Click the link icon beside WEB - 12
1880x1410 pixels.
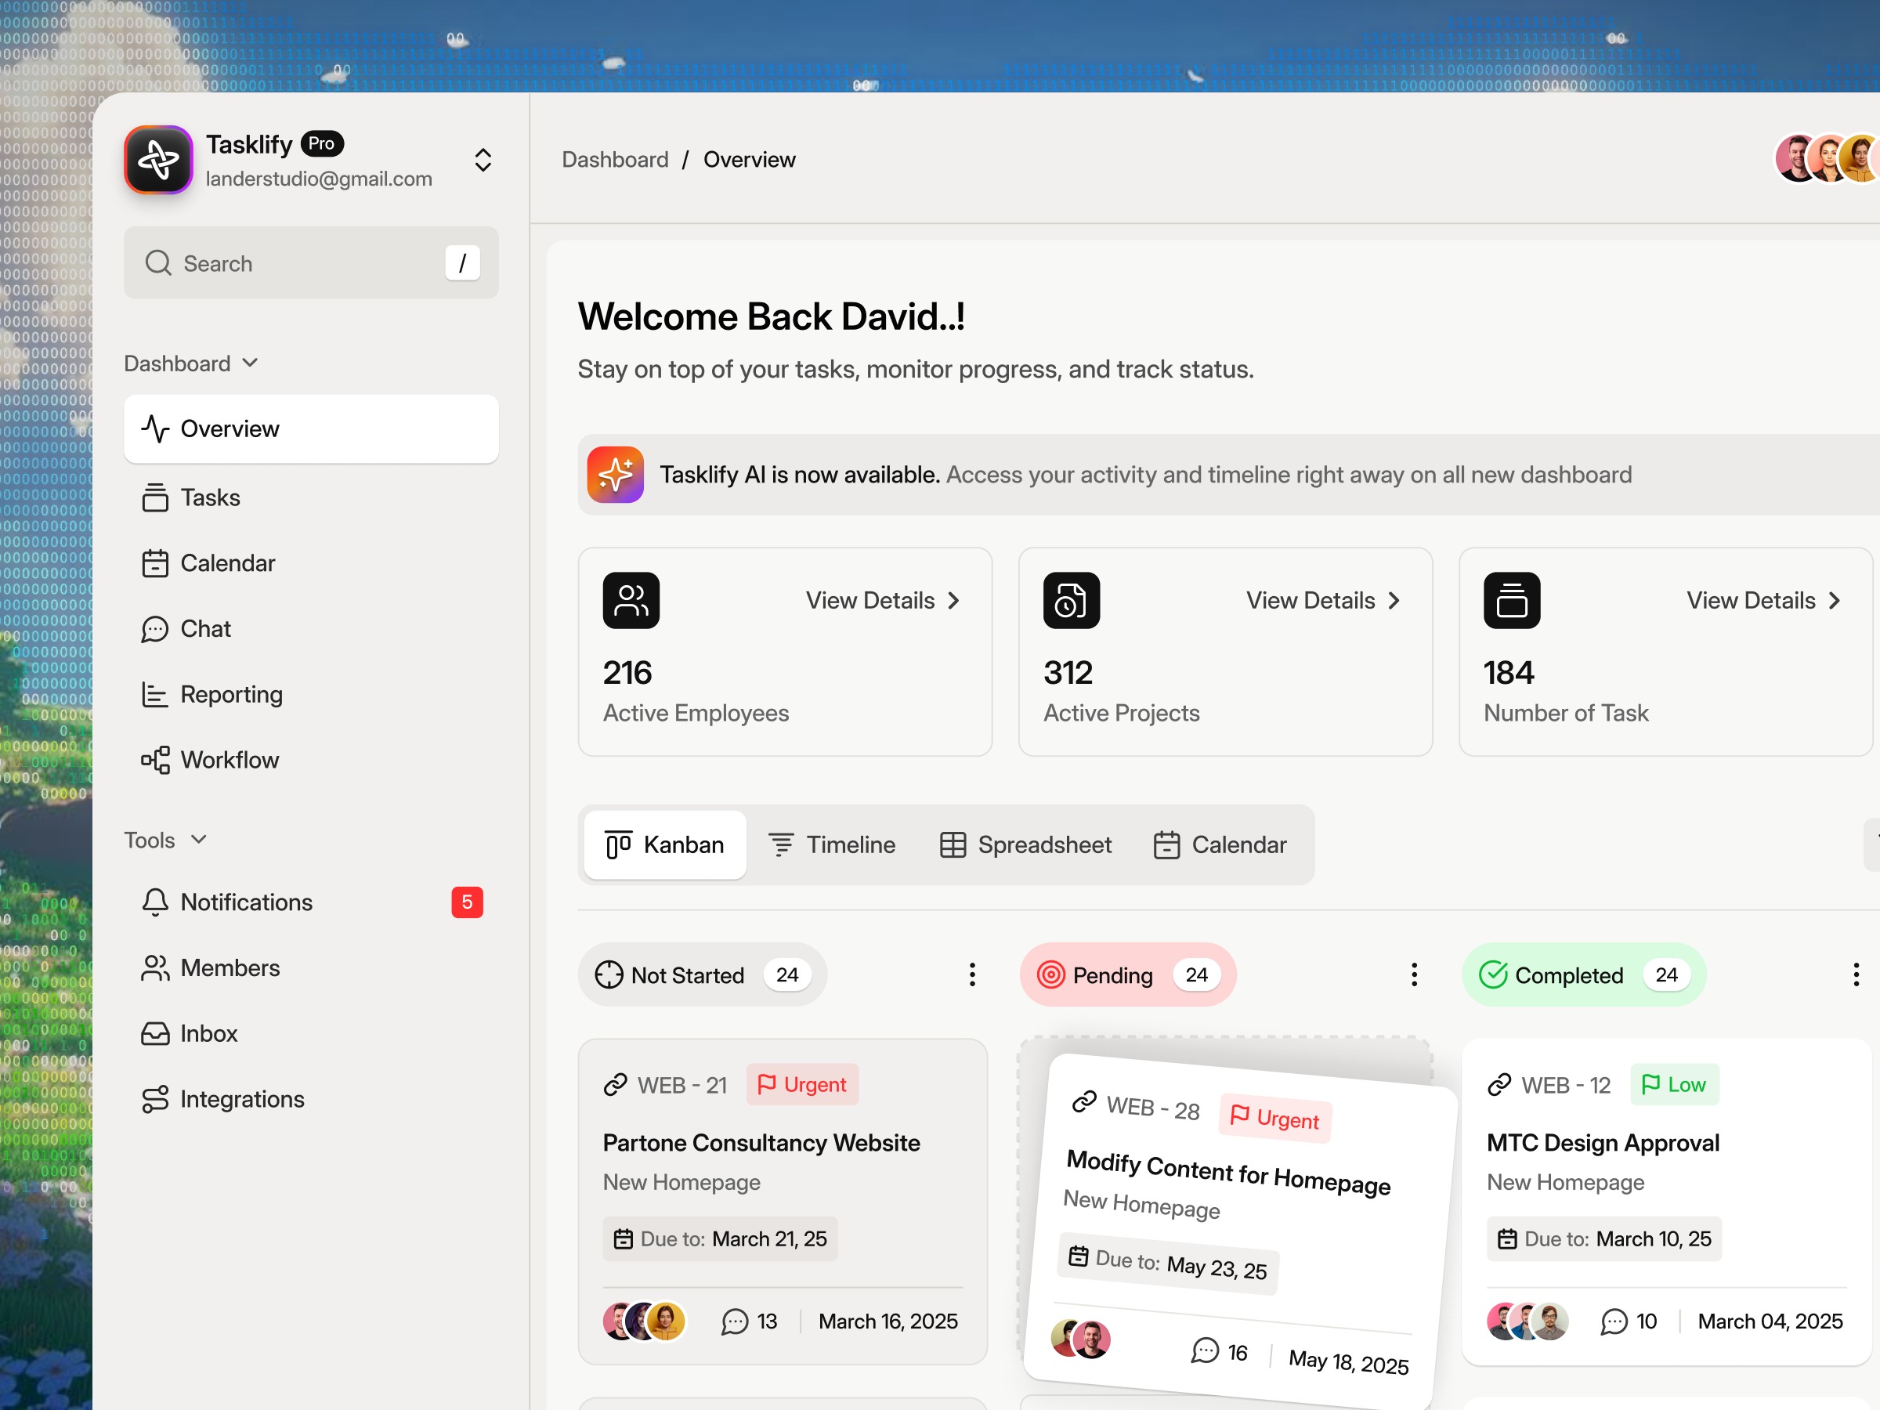coord(1499,1084)
